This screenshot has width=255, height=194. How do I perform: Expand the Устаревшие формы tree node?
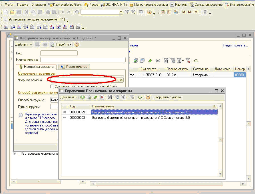(15, 154)
